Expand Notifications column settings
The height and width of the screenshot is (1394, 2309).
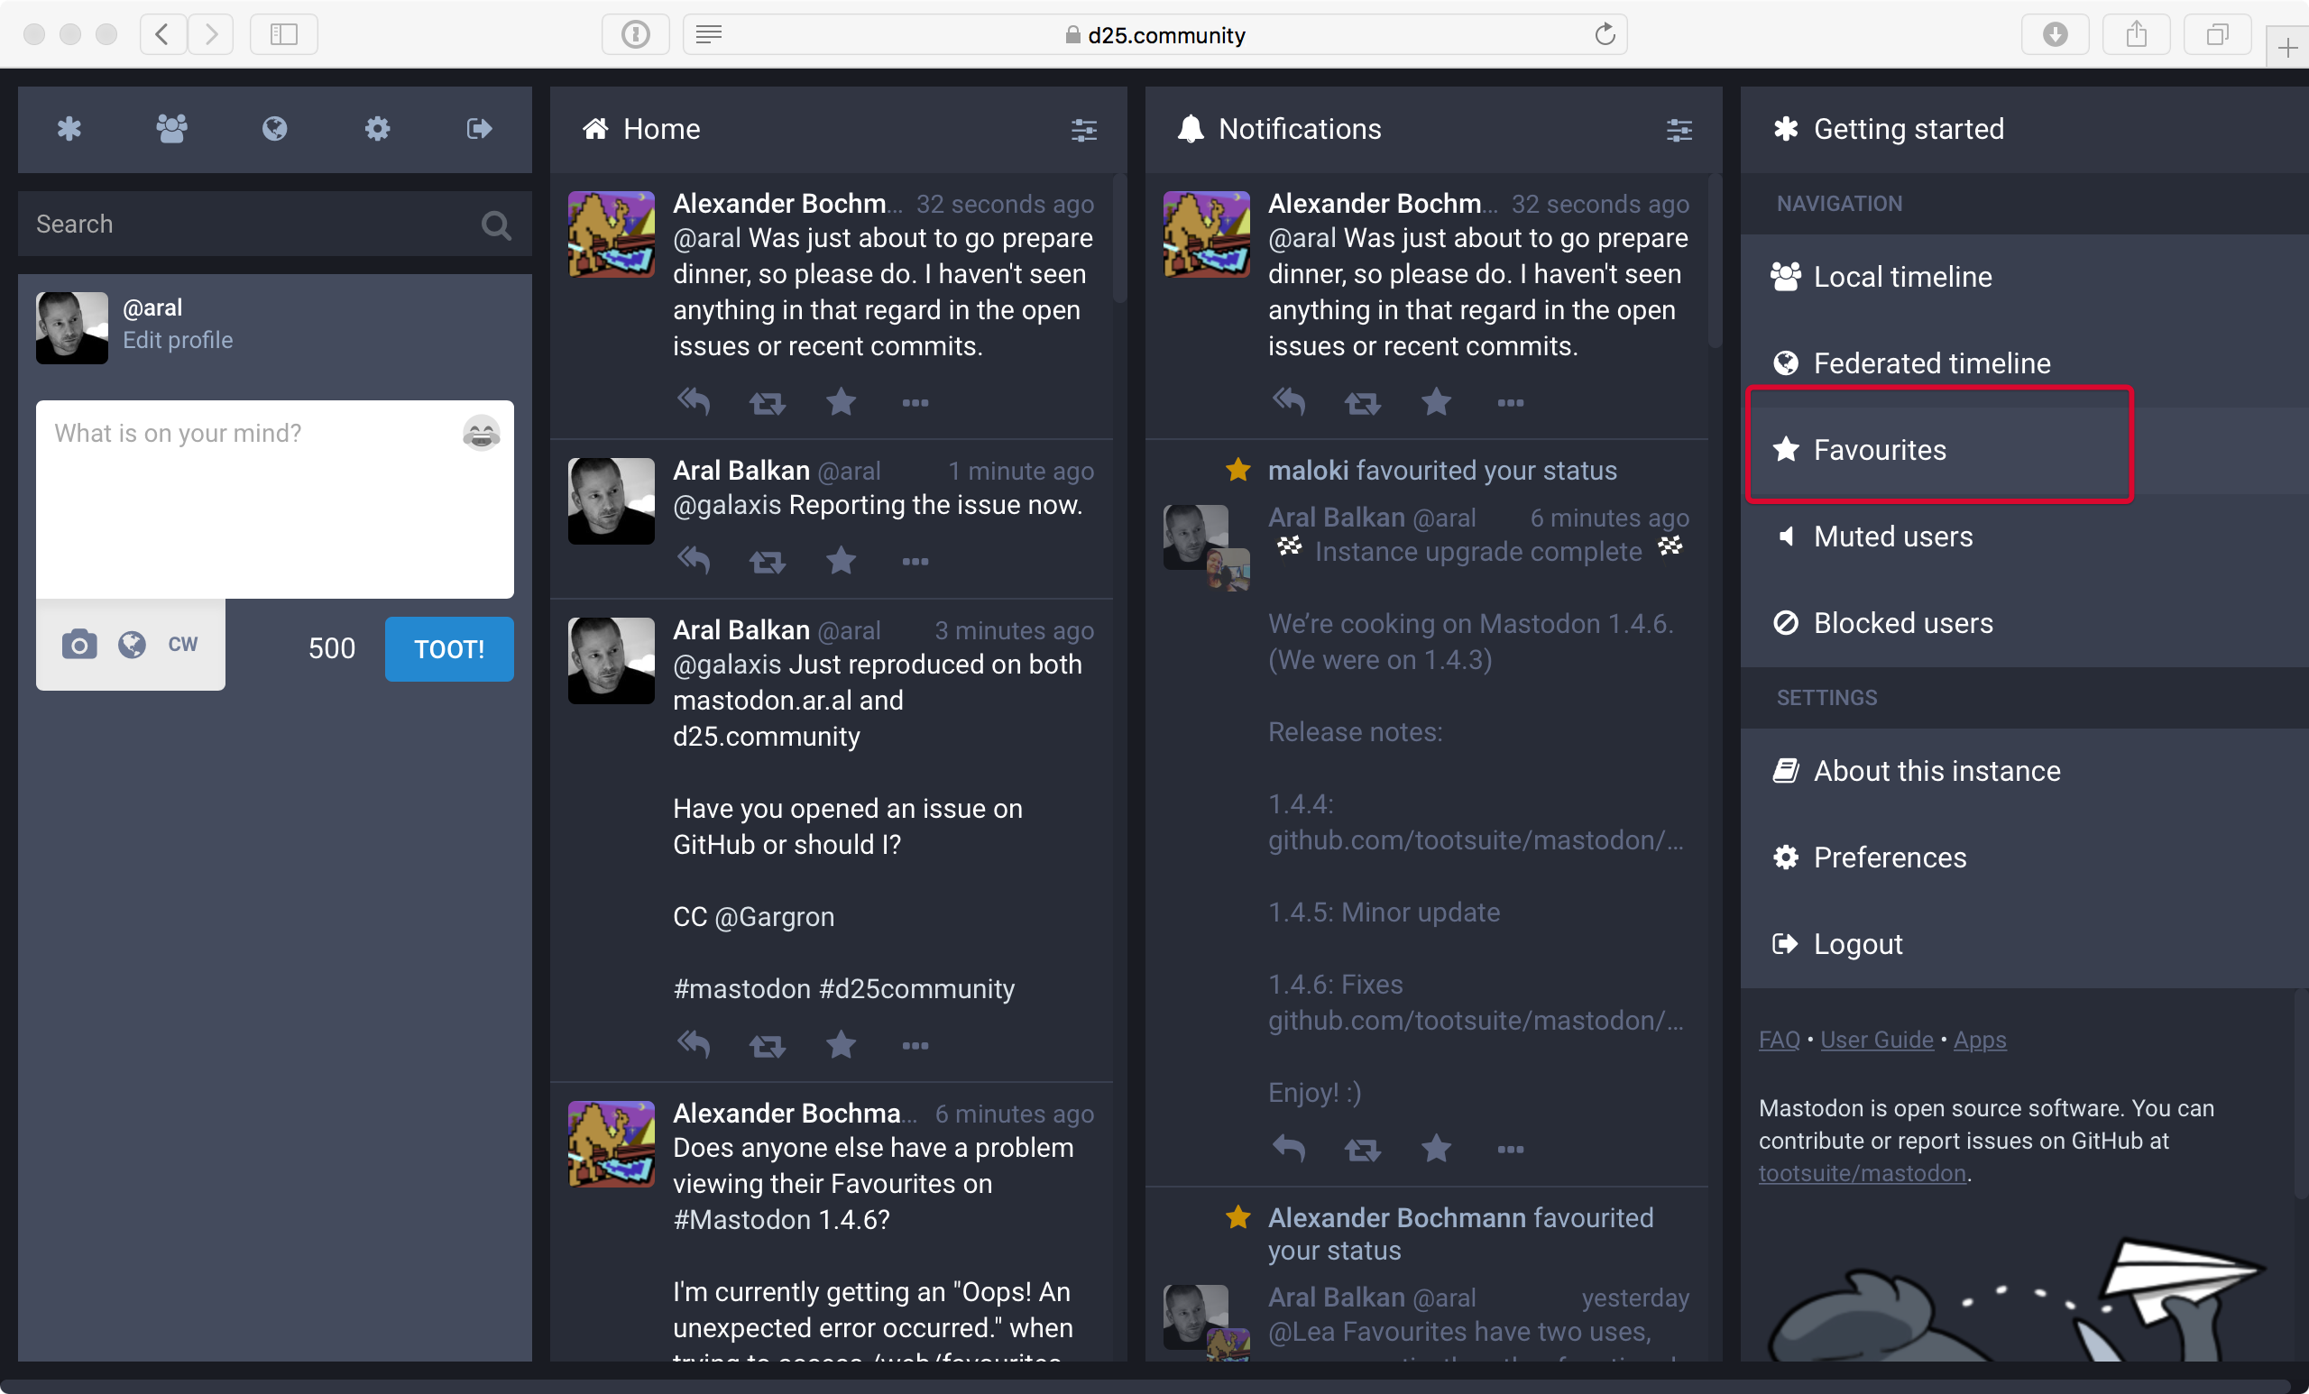pos(1679,129)
